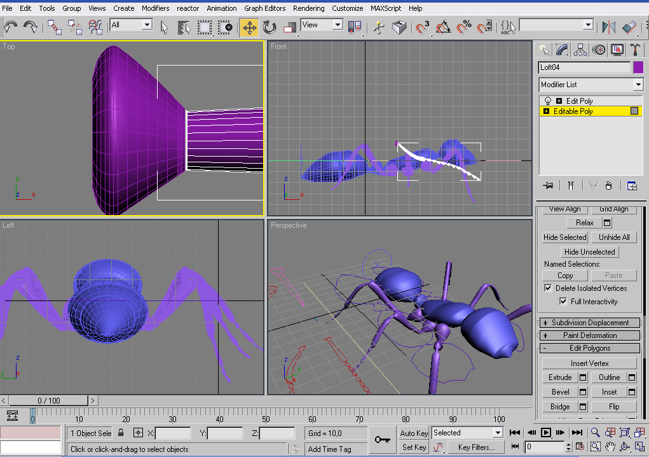Toggle Absolute/Offset transform type-in mode
This screenshot has width=649, height=457.
[x=138, y=433]
